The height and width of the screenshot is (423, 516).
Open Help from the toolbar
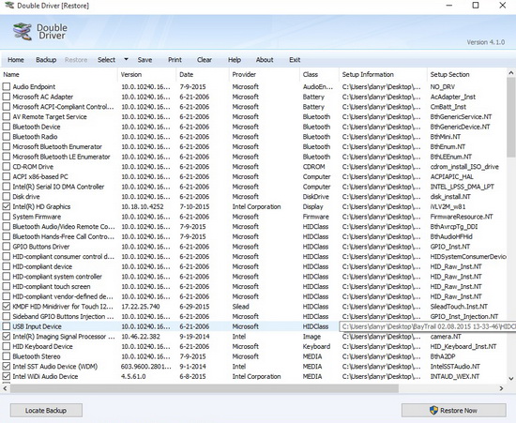[235, 60]
